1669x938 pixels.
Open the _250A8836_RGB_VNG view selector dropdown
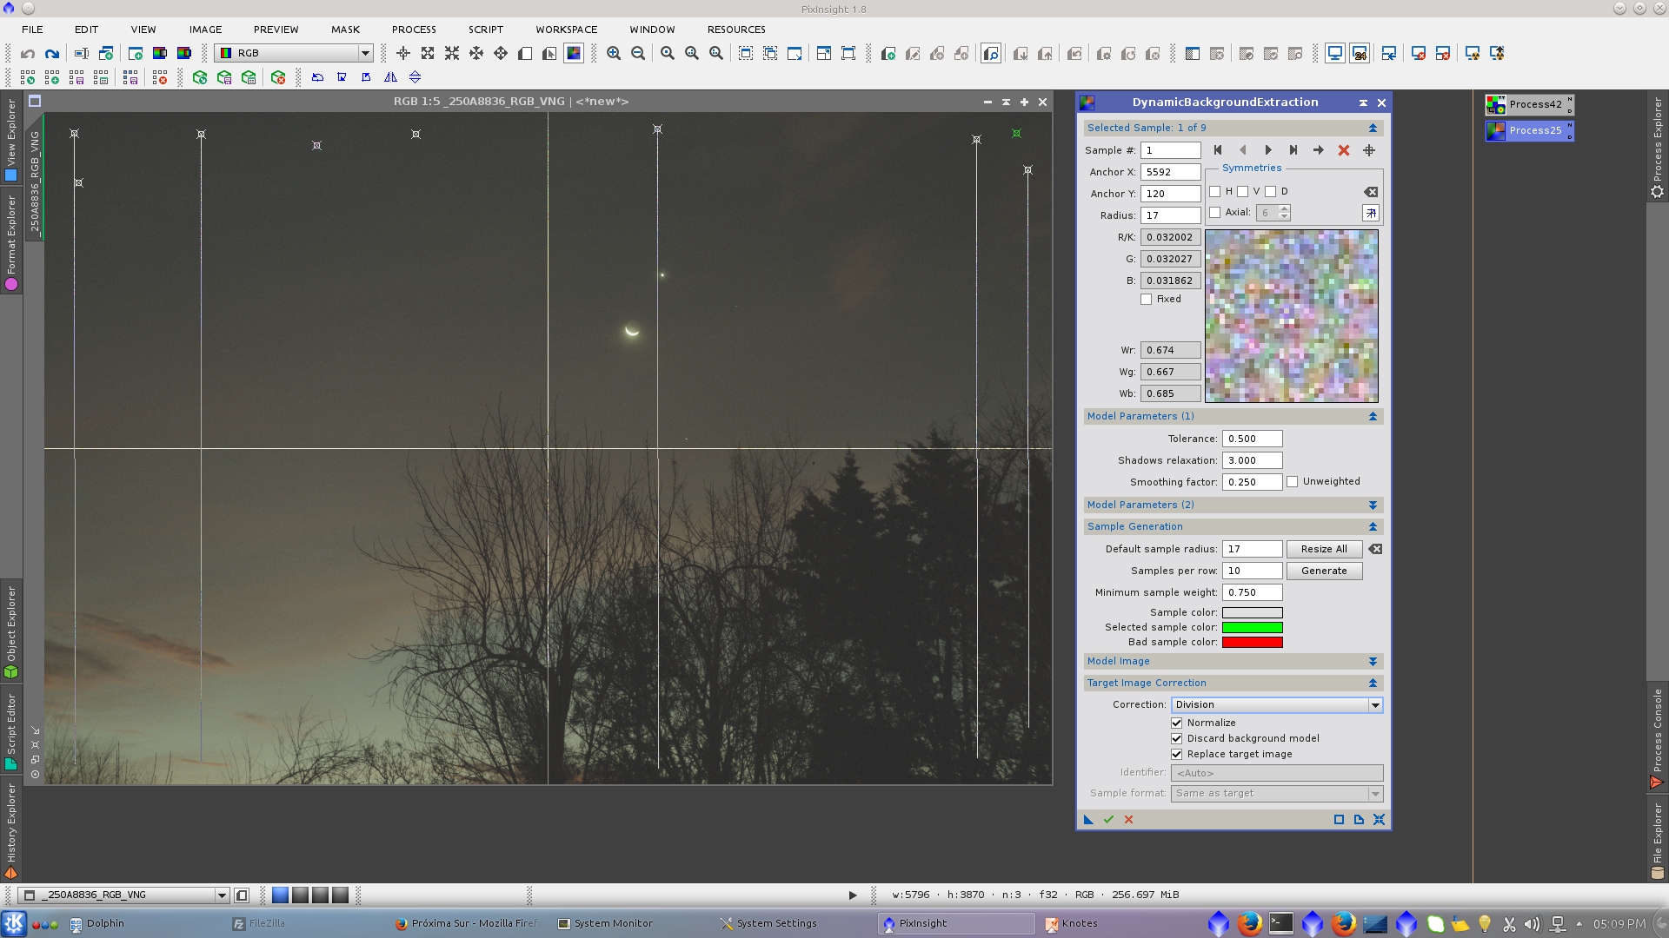124,895
